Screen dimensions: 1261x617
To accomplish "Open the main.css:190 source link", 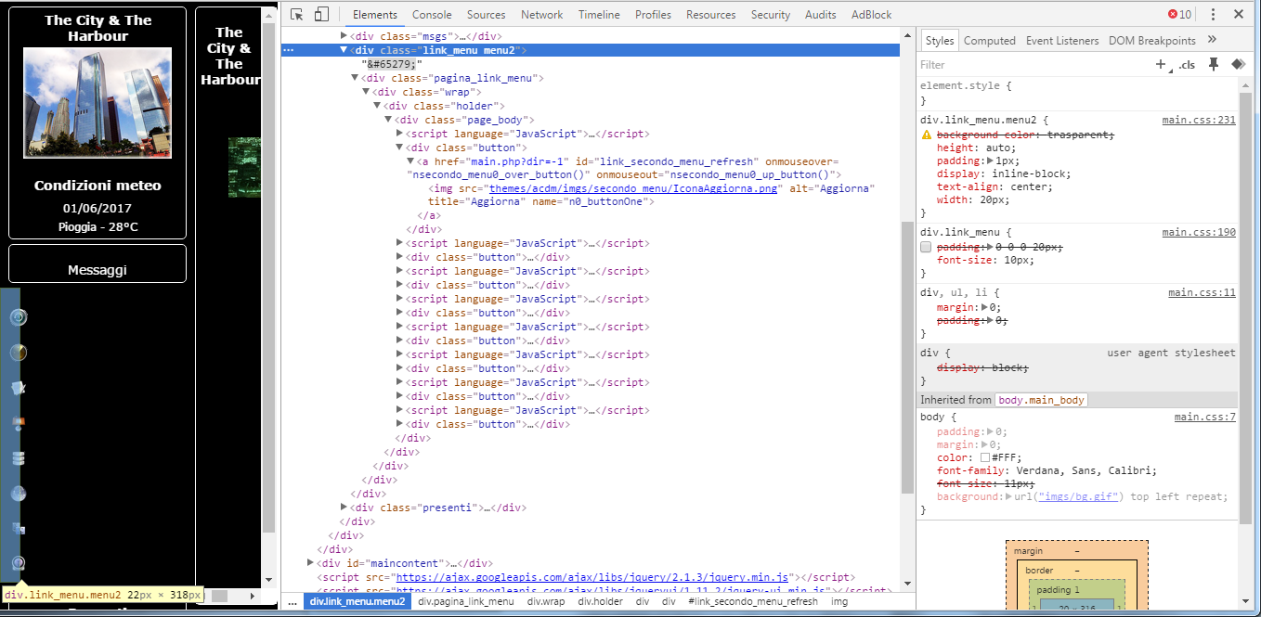I will (x=1199, y=233).
